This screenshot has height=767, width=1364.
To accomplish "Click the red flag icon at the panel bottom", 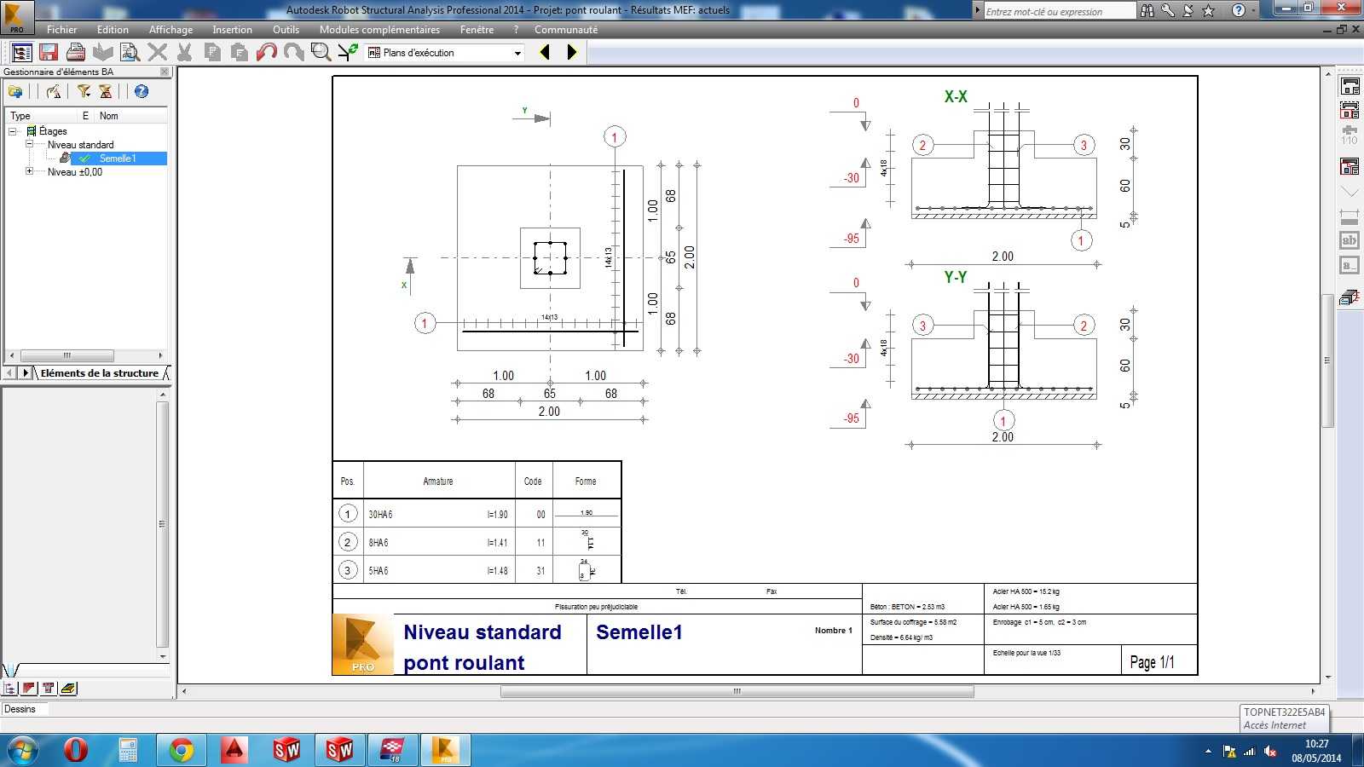I will pos(29,689).
